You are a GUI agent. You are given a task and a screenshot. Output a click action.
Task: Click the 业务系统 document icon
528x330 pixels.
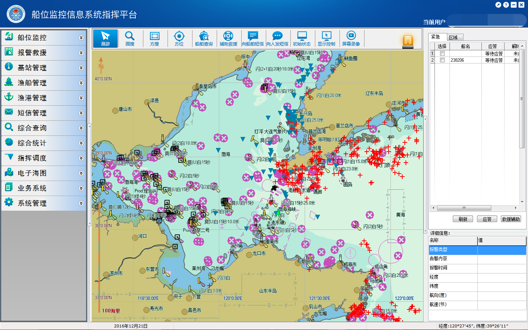point(9,187)
